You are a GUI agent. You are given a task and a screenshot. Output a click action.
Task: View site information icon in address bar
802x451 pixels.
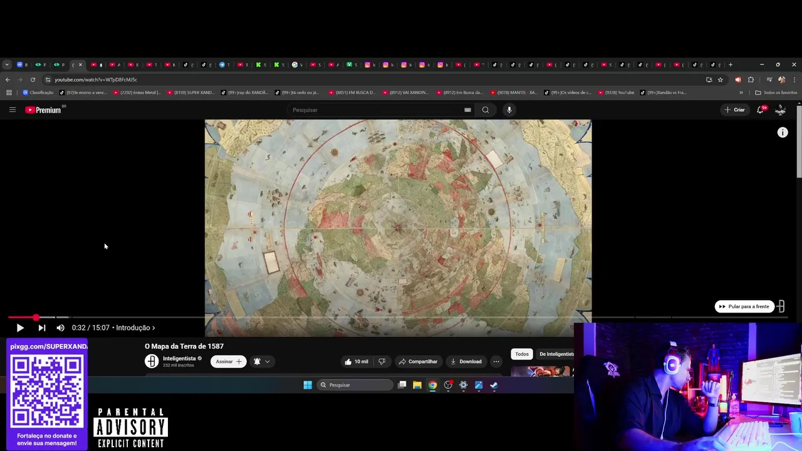[x=48, y=80]
